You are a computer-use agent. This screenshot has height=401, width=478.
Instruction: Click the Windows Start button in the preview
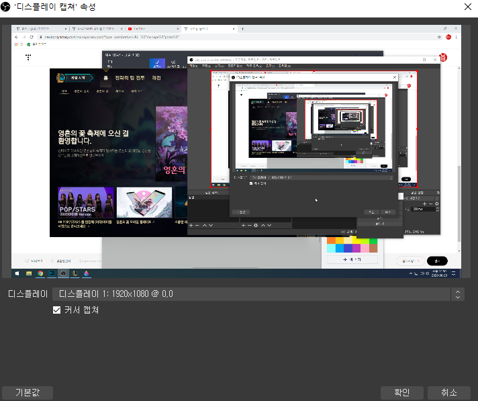point(17,273)
